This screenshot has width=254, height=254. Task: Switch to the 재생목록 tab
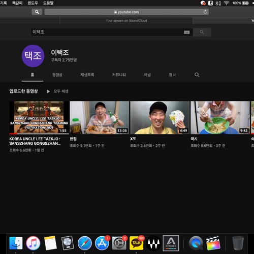(87, 75)
